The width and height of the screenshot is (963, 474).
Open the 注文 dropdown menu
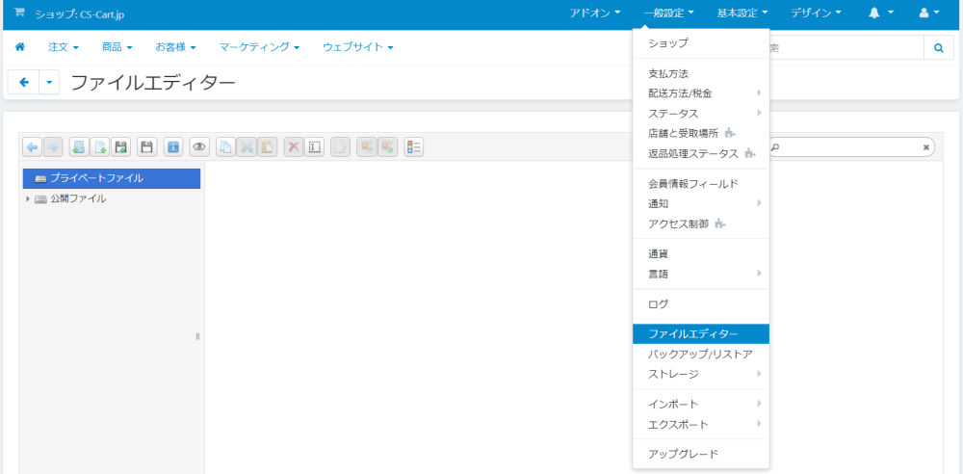[x=64, y=47]
